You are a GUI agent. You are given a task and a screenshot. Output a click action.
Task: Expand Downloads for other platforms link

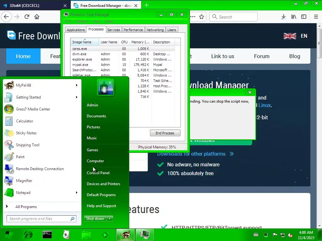(x=195, y=154)
